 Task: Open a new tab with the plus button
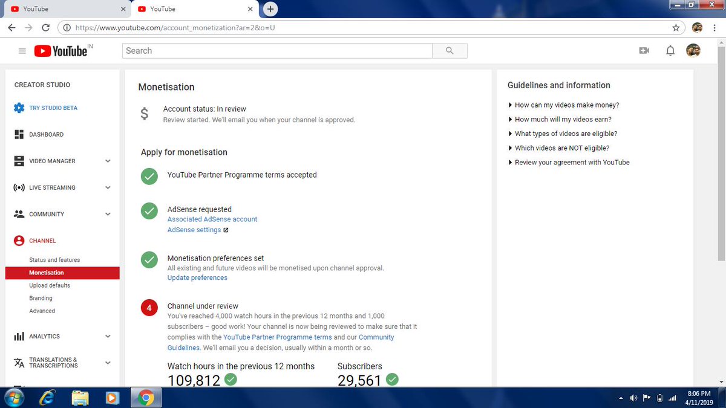270,9
